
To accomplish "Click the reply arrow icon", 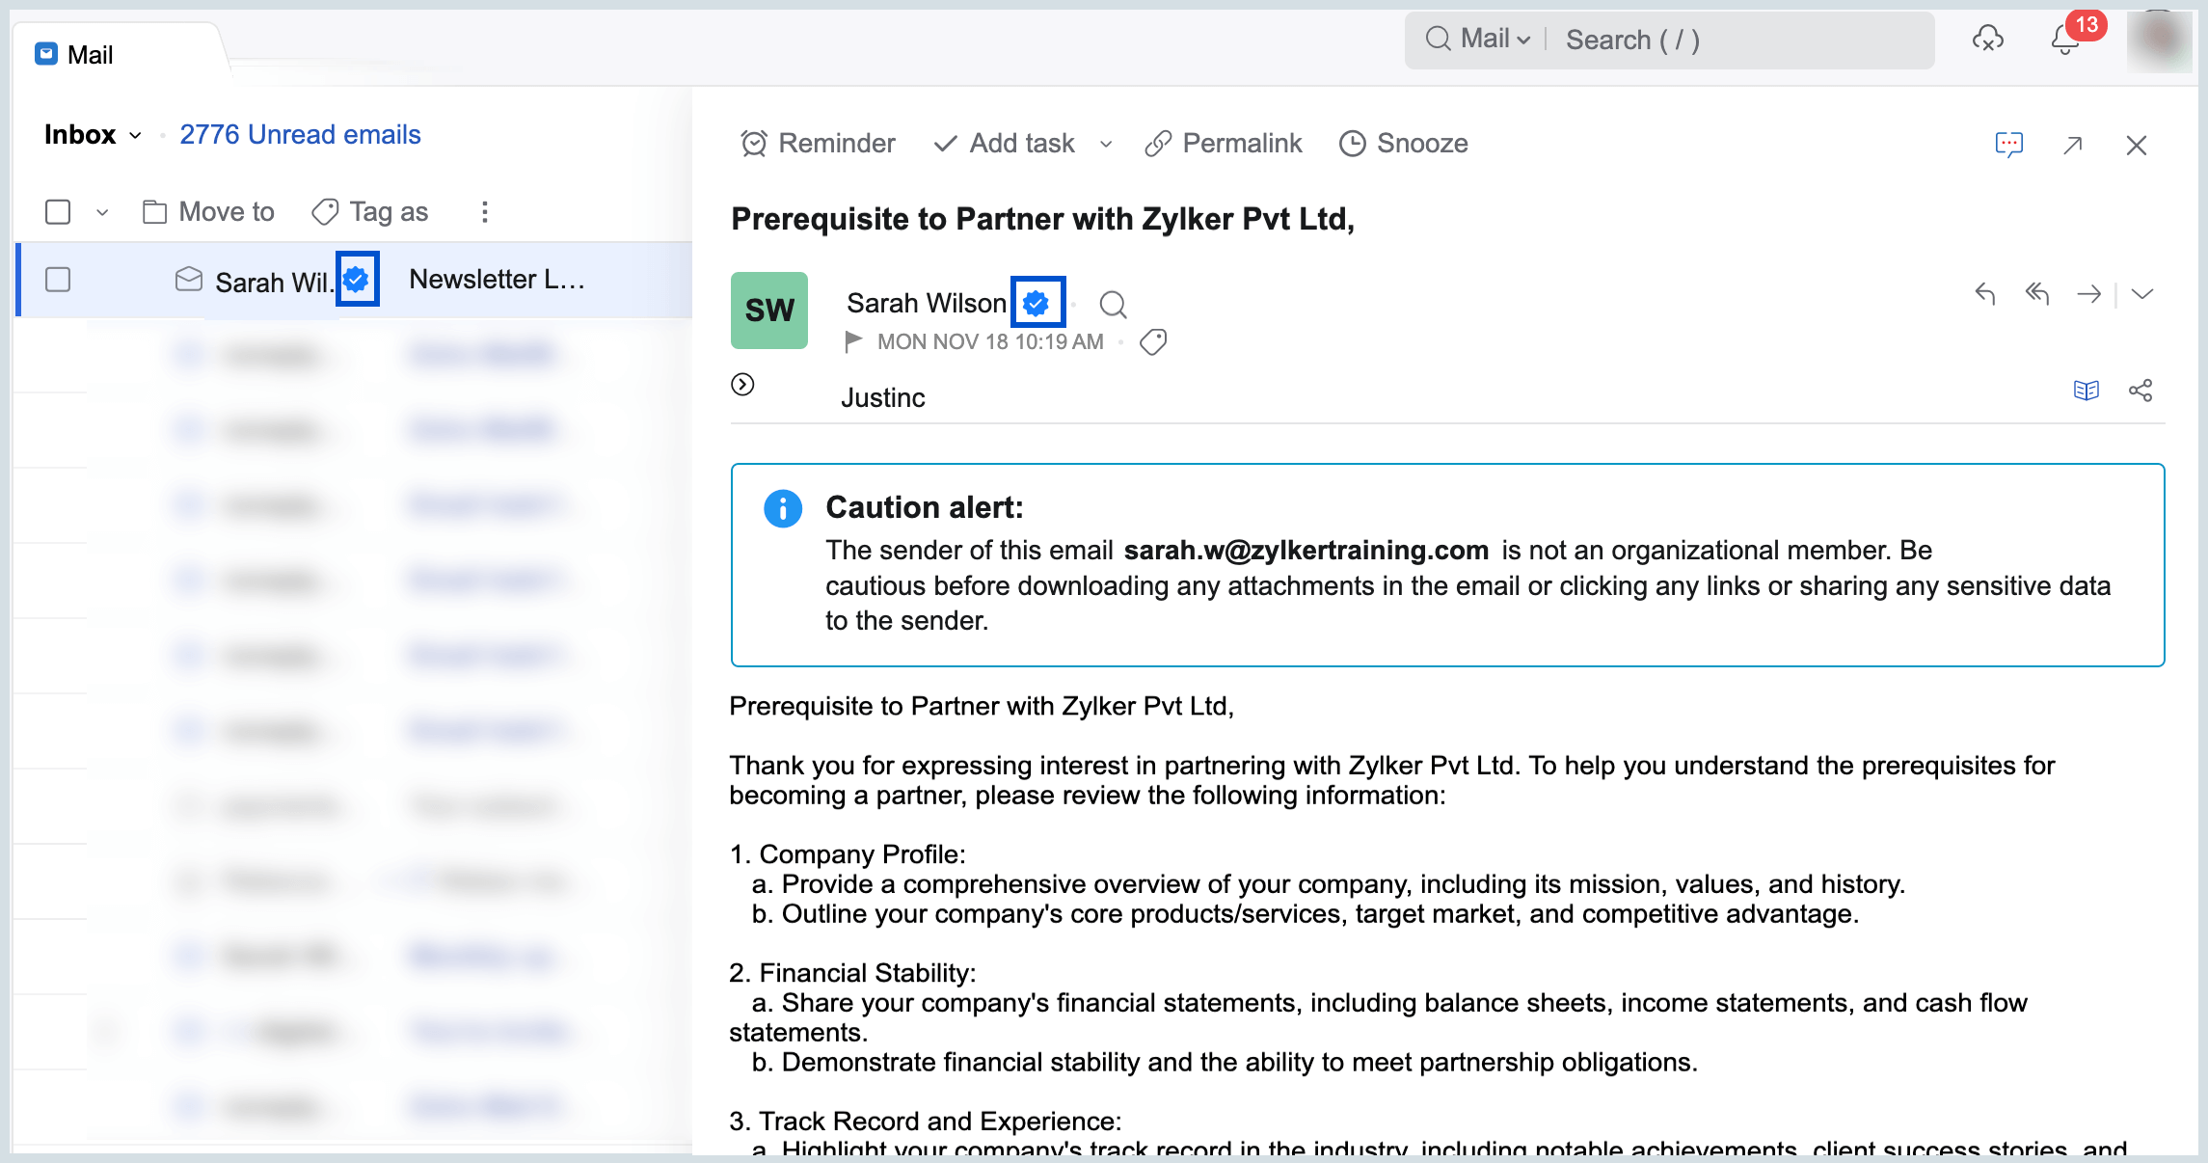I will [1984, 293].
